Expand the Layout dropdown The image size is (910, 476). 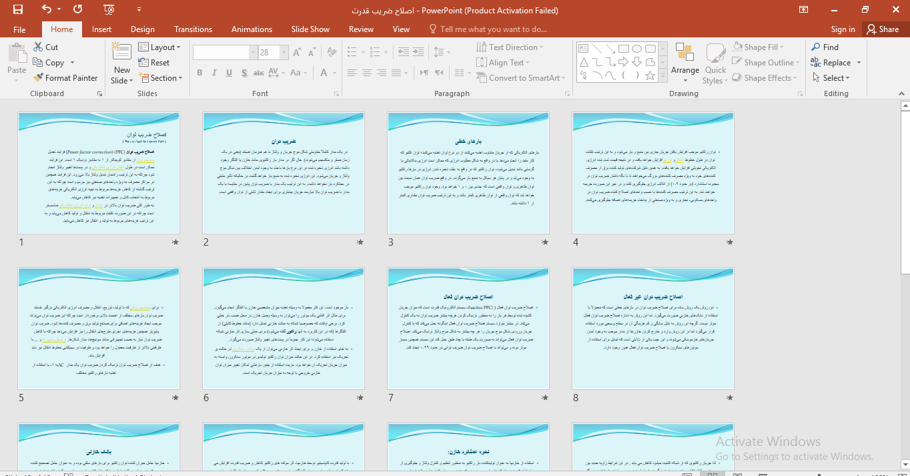pos(160,47)
